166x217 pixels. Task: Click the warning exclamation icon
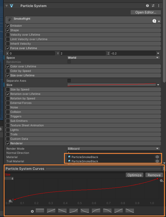point(154,21)
